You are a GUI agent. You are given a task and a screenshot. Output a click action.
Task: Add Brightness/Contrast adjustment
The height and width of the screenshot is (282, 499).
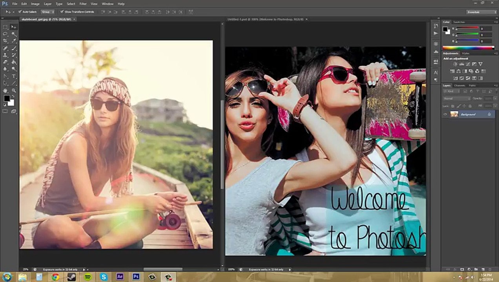(x=455, y=64)
